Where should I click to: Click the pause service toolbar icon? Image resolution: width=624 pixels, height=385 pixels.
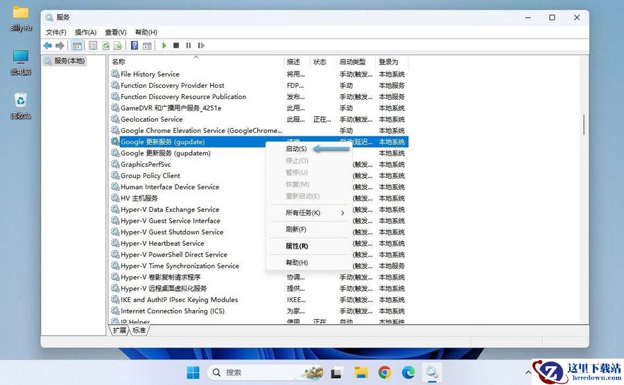point(188,46)
